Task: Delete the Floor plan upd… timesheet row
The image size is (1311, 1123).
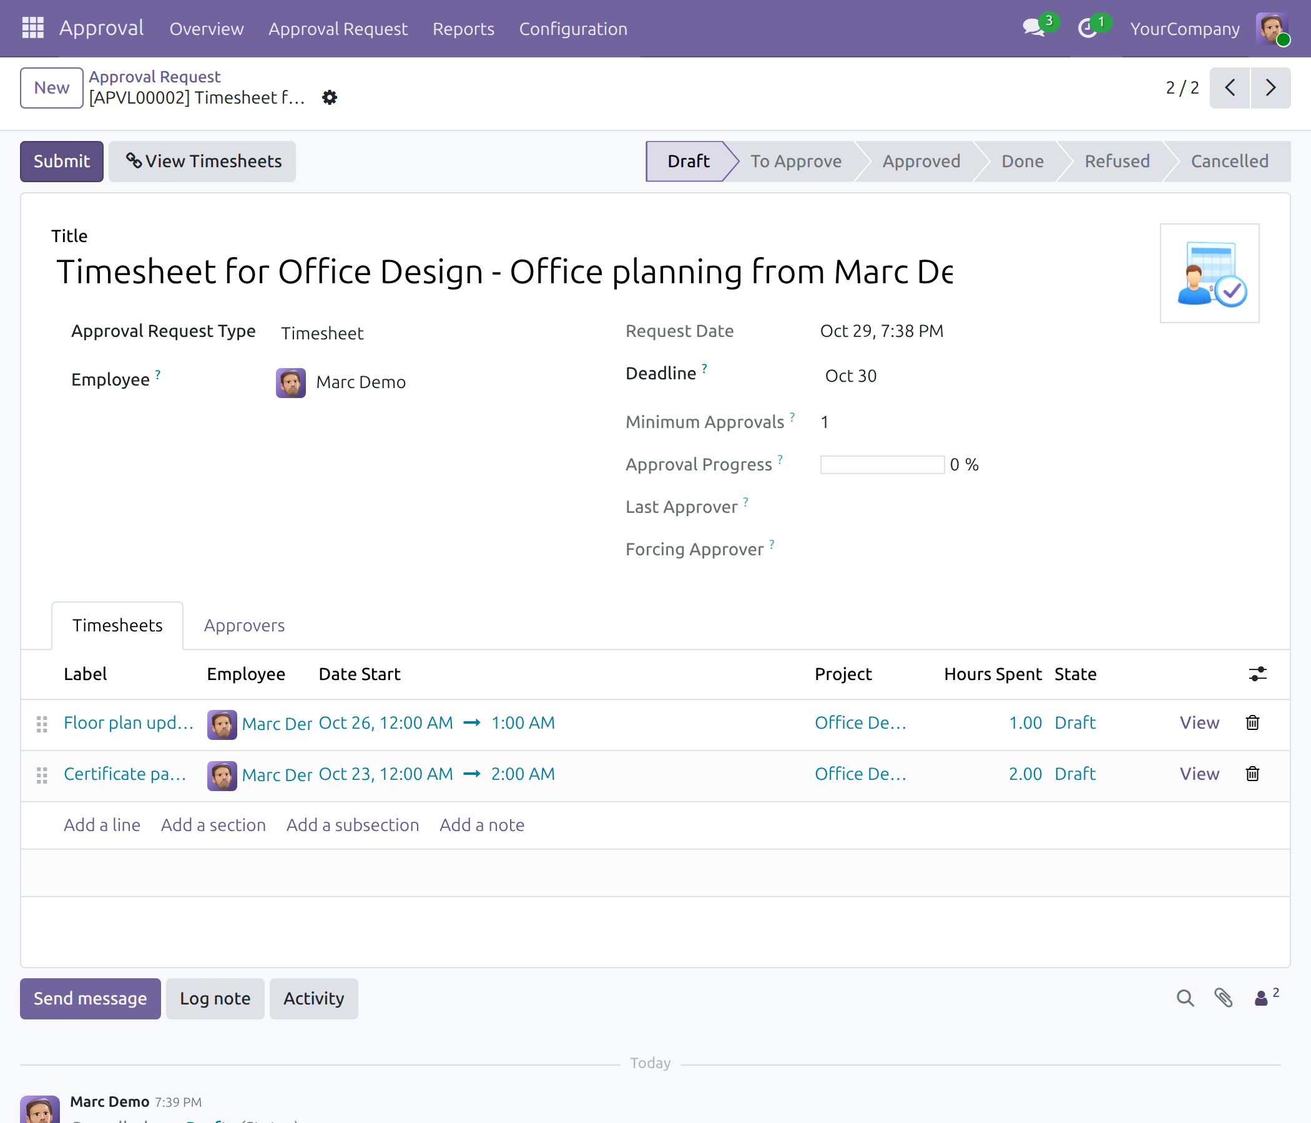Action: click(1253, 722)
